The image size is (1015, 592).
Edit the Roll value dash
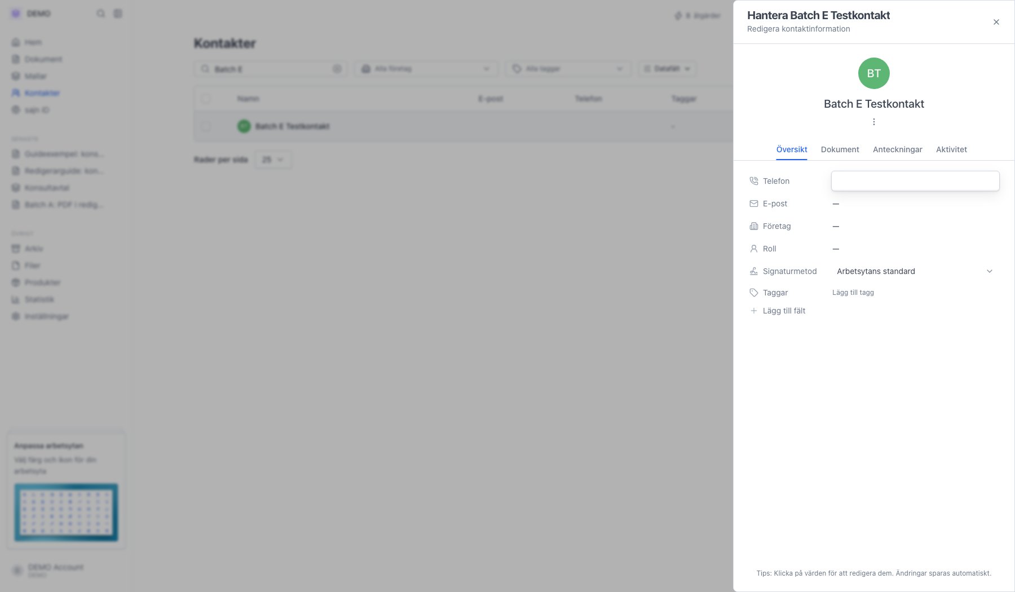836,249
